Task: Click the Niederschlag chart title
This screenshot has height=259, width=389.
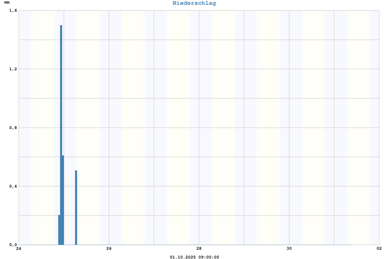Action: [194, 3]
